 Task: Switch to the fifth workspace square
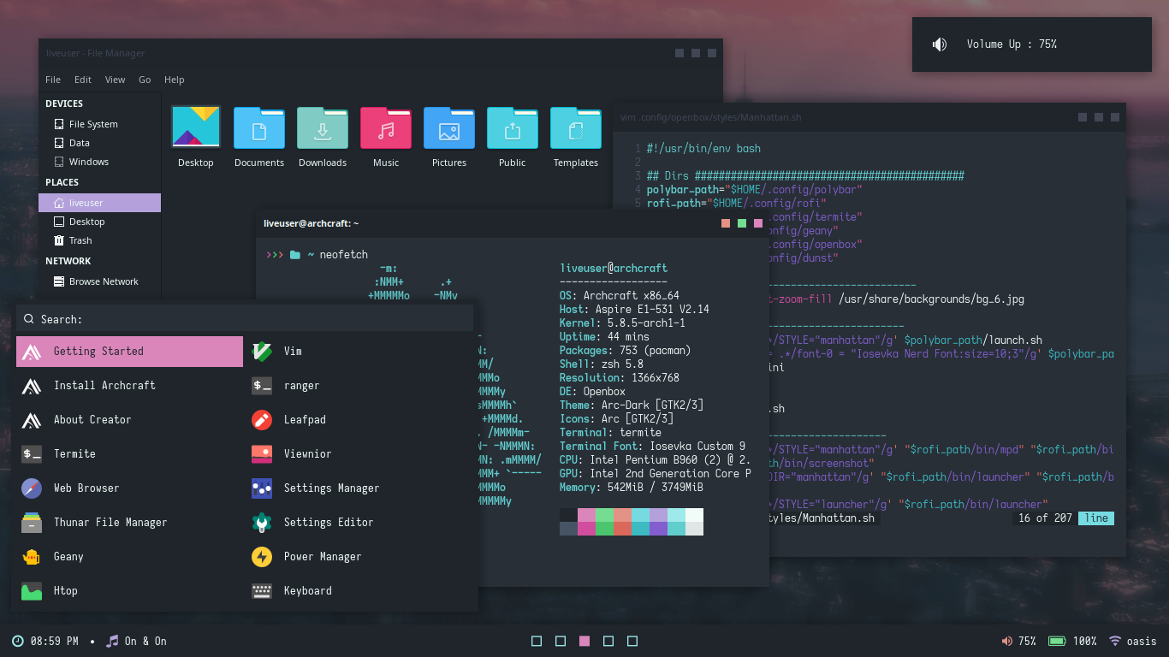point(632,641)
